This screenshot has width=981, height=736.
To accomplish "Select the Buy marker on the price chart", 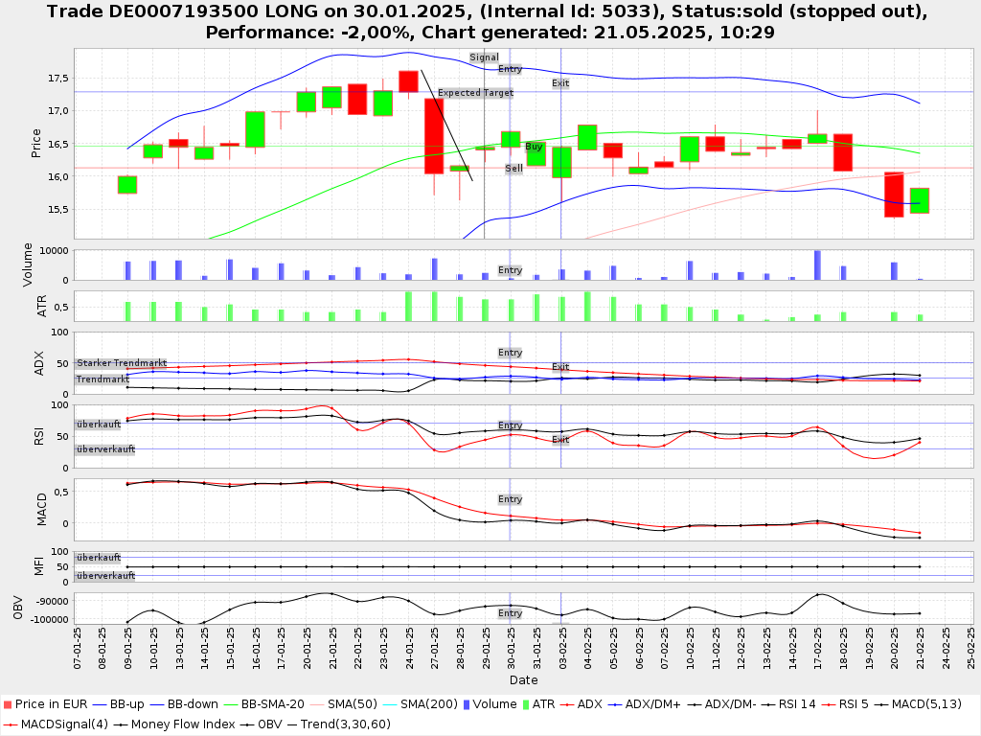I will point(534,147).
